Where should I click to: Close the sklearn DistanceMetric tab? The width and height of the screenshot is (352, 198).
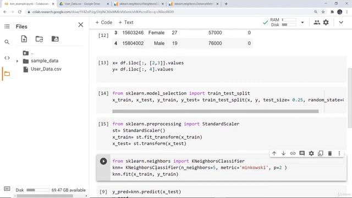pos(217,4)
